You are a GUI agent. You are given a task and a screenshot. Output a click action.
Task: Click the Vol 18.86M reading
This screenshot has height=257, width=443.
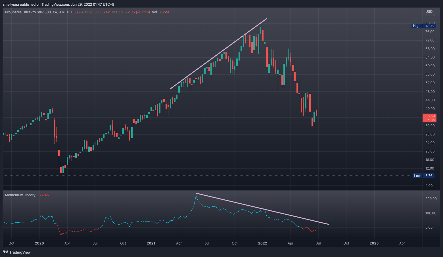point(160,12)
